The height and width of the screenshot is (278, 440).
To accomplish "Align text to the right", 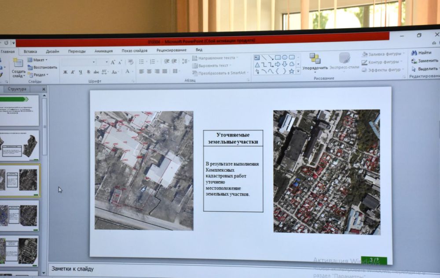I will 157,72.
